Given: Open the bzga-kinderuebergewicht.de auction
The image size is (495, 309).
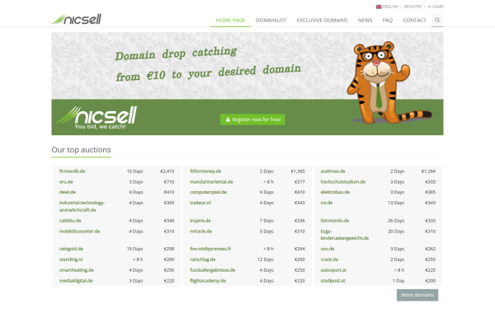Looking at the screenshot, I should tap(344, 235).
